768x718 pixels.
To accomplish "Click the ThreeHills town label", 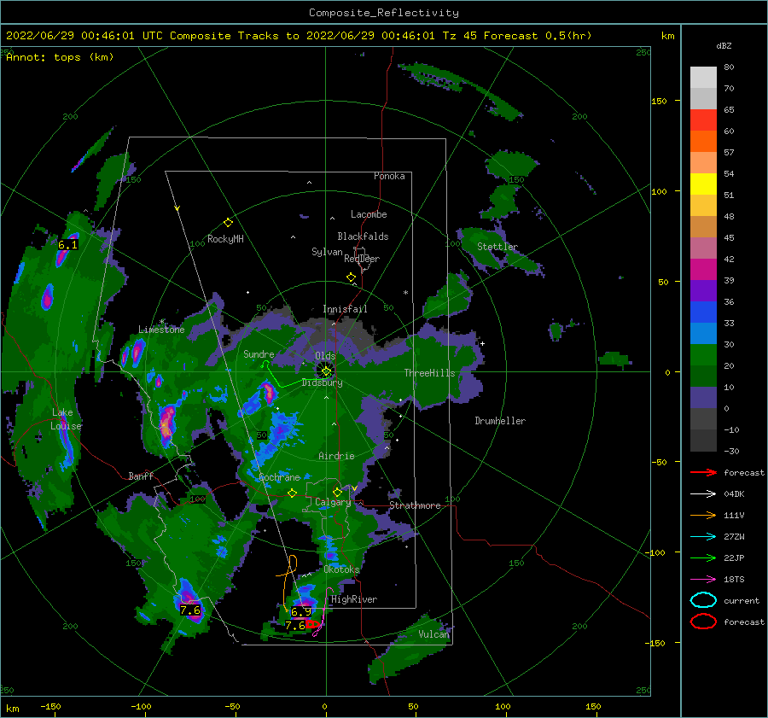I will coord(429,373).
